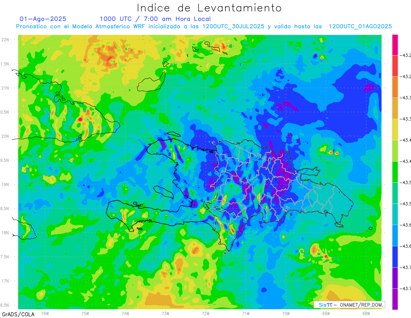Click the '75W' longitude label

(x=85, y=313)
